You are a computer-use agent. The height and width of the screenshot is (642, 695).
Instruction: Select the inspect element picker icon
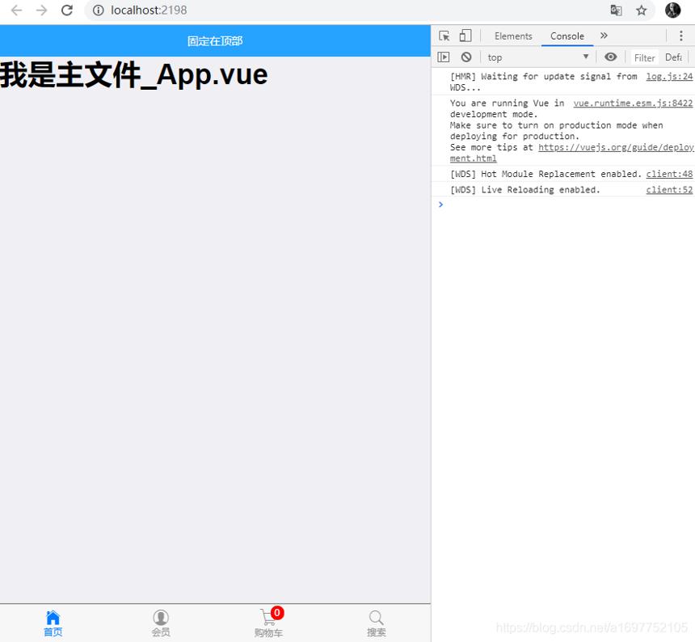point(444,36)
